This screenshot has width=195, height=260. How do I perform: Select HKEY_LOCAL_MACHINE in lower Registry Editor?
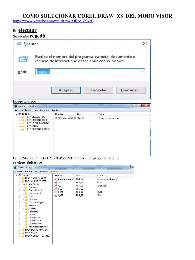[x=37, y=230]
